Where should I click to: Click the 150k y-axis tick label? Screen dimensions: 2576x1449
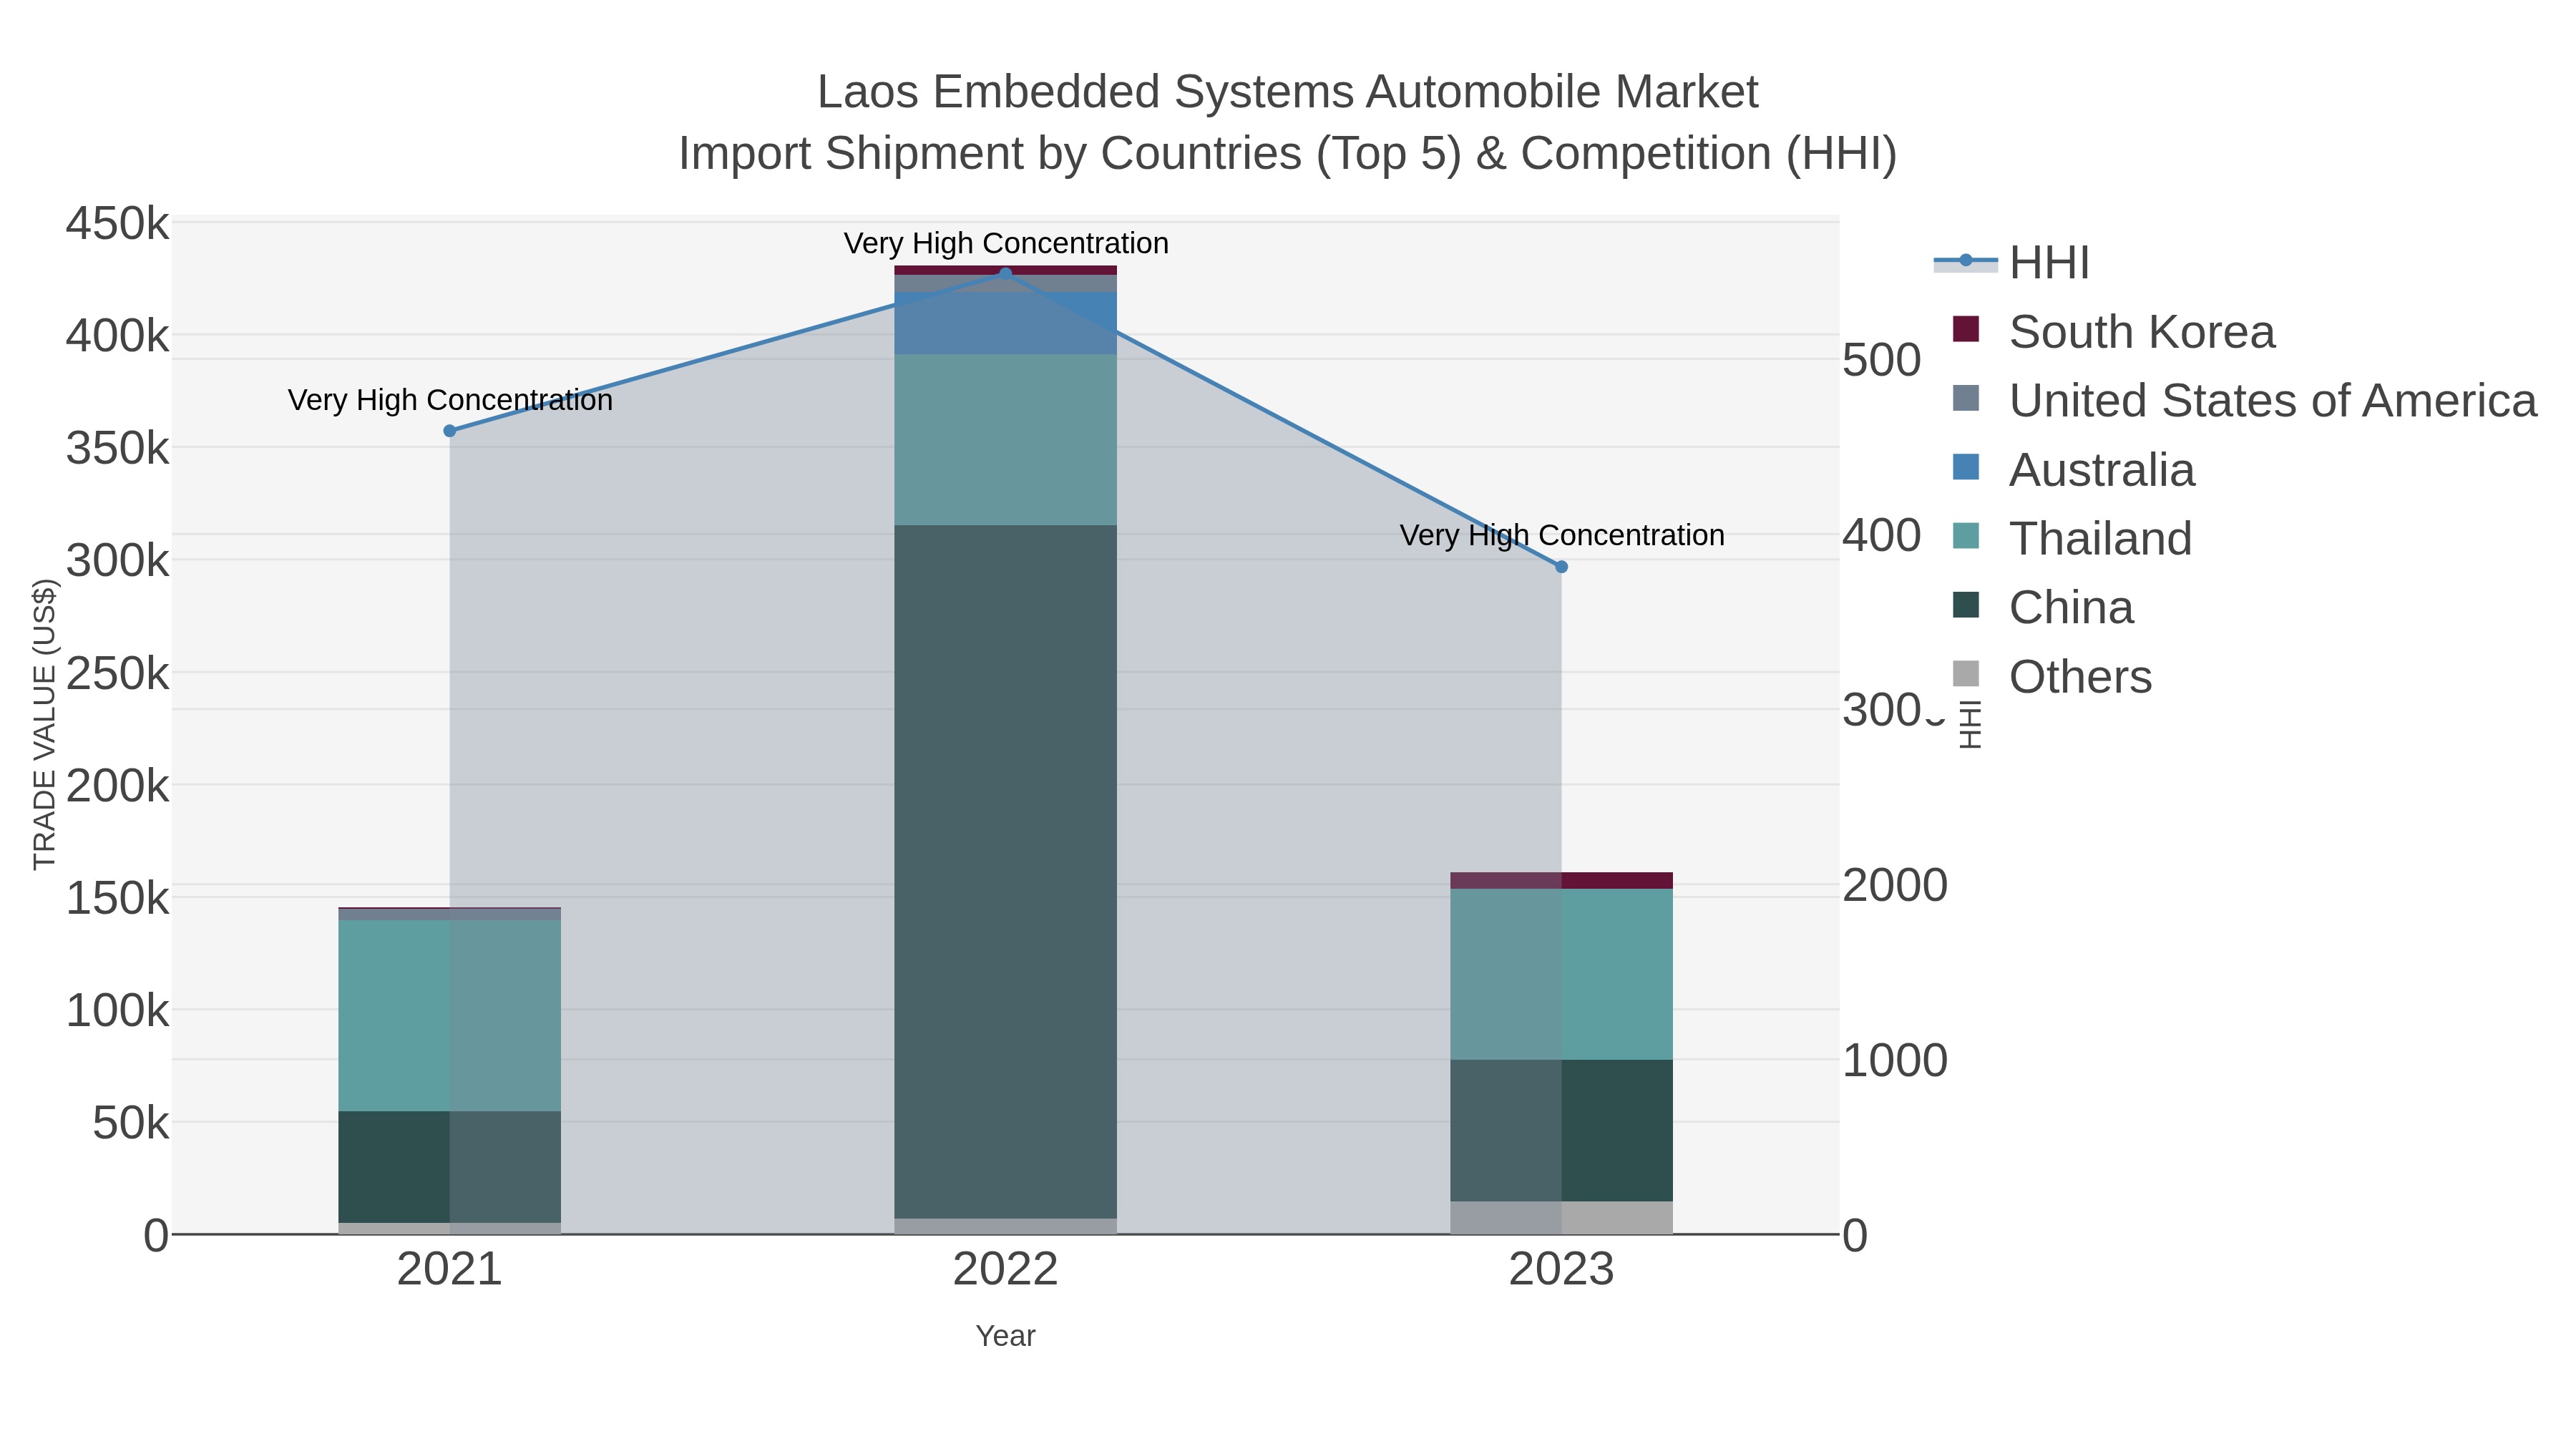click(117, 899)
